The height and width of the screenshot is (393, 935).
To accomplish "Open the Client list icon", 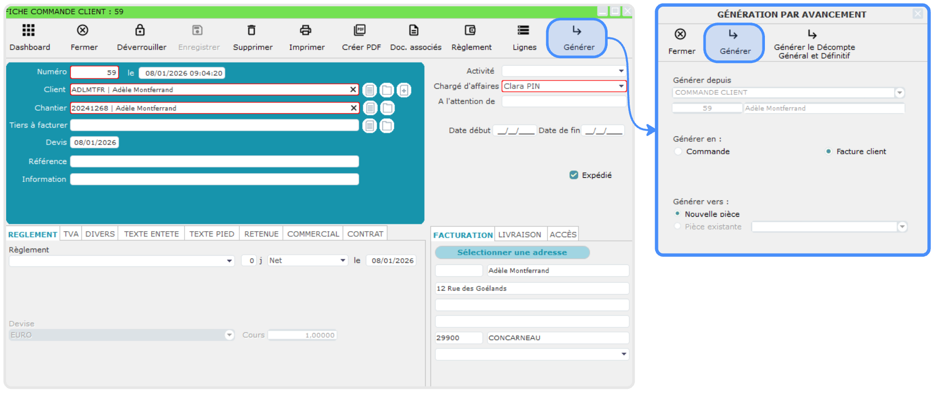I will pyautogui.click(x=369, y=90).
